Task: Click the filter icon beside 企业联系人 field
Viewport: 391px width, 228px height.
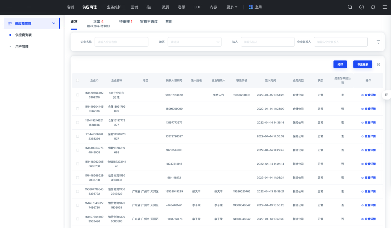Action: pyautogui.click(x=378, y=42)
